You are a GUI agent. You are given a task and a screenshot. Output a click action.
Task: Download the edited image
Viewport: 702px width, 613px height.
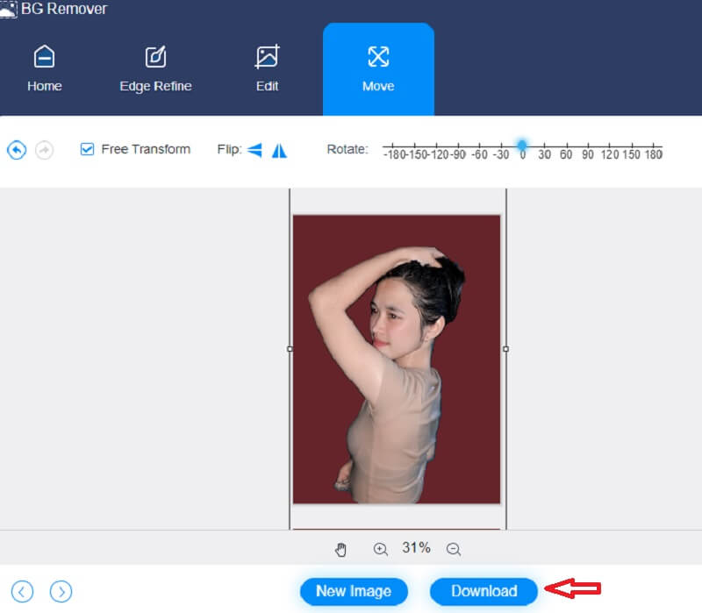click(484, 591)
